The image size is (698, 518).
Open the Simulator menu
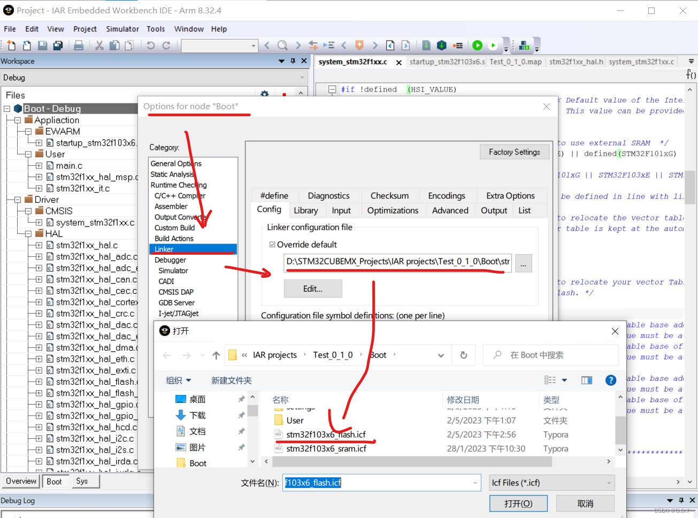(x=122, y=29)
